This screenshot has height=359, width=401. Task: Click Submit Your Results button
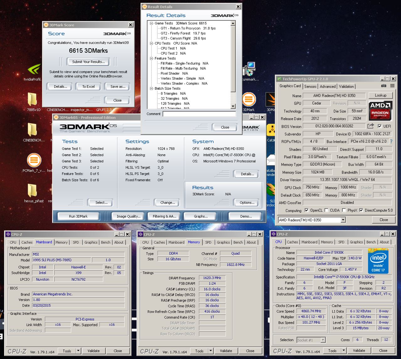[x=88, y=62]
